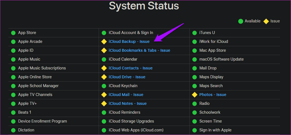Select Device Enrollment Program text
Image resolution: width=291 pixels, height=135 pixels.
[x=42, y=121]
